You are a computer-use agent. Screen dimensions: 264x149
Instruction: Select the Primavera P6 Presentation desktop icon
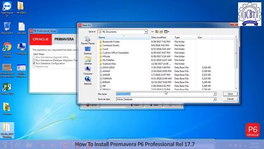(7, 70)
